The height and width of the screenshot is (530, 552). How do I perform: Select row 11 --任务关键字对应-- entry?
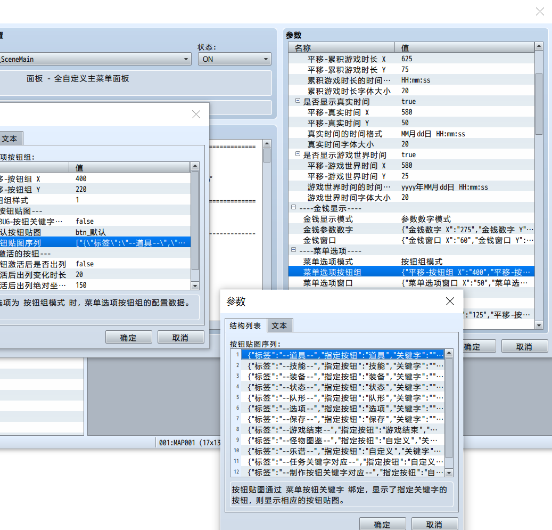click(x=342, y=462)
